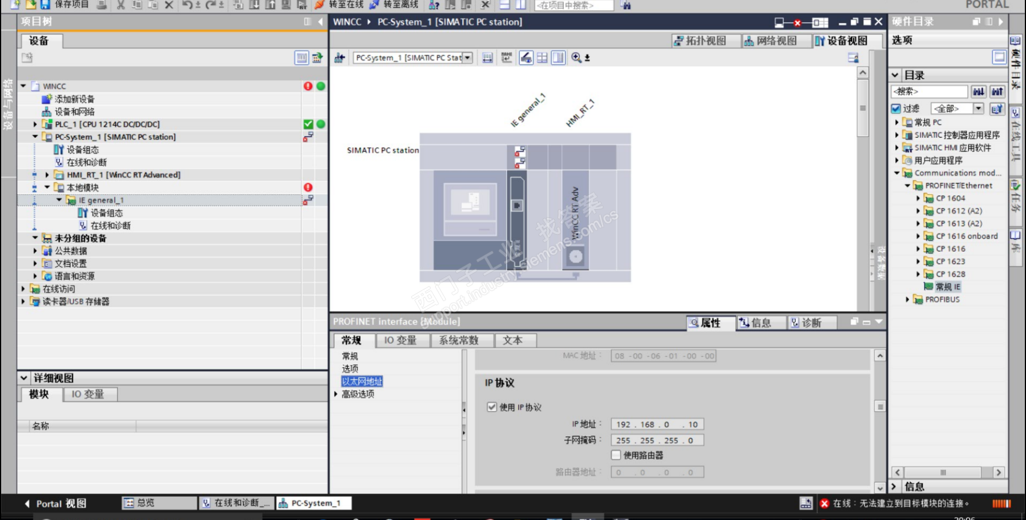Viewport: 1026px width, 520px height.
Task: Toggle the 过滤 filter checkbox
Action: [x=896, y=109]
